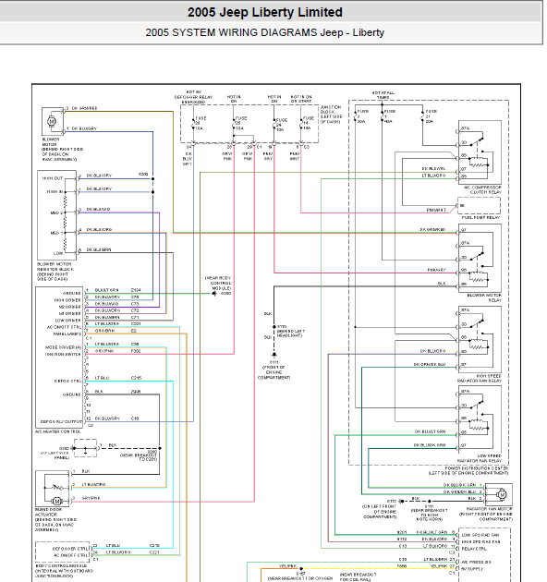Click the Fuse 24 label in the junction block
Viewport: 547px width, 582px height.
point(282,125)
